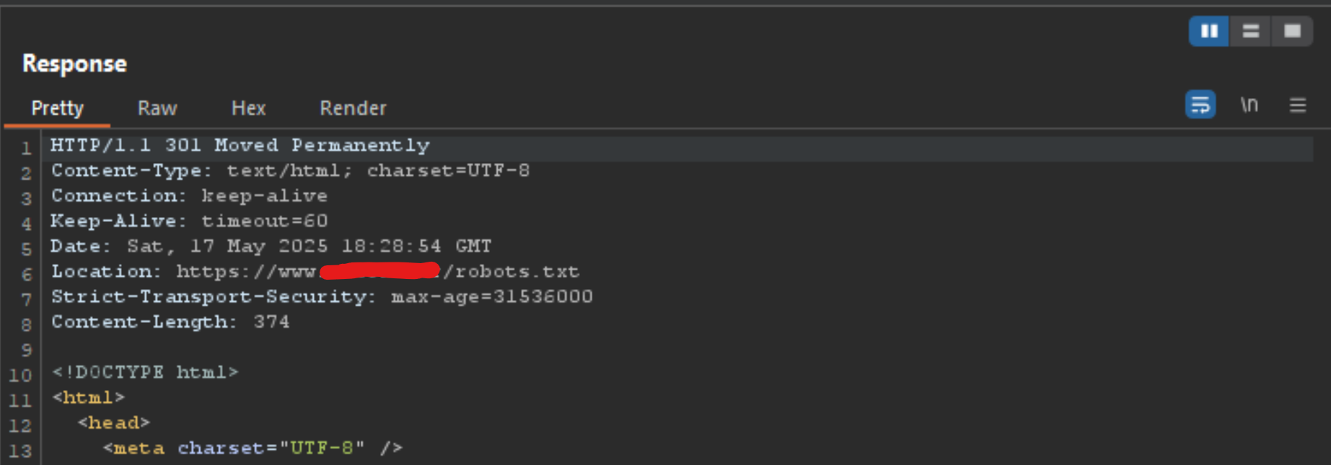Click the Strict-Transport-Security header line
This screenshot has height=465, width=1331.
pos(322,297)
